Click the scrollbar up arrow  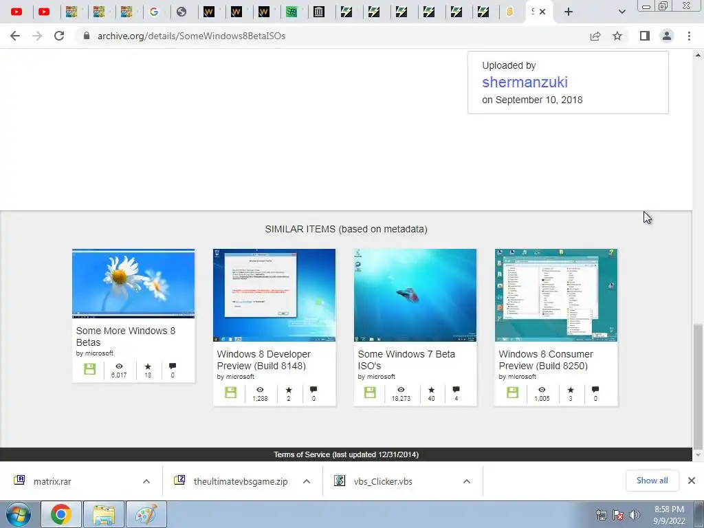[698, 55]
